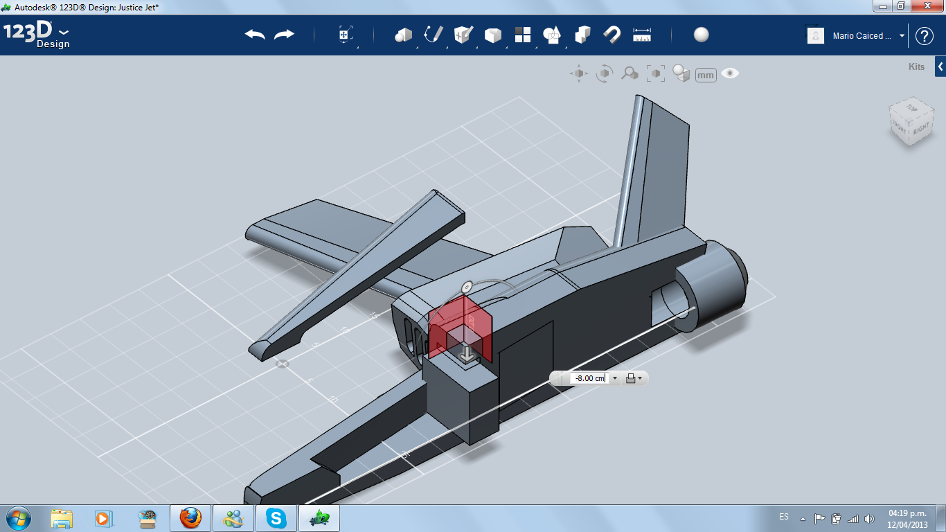946x532 pixels.
Task: Open the Primitives shapes tool
Action: coord(403,35)
